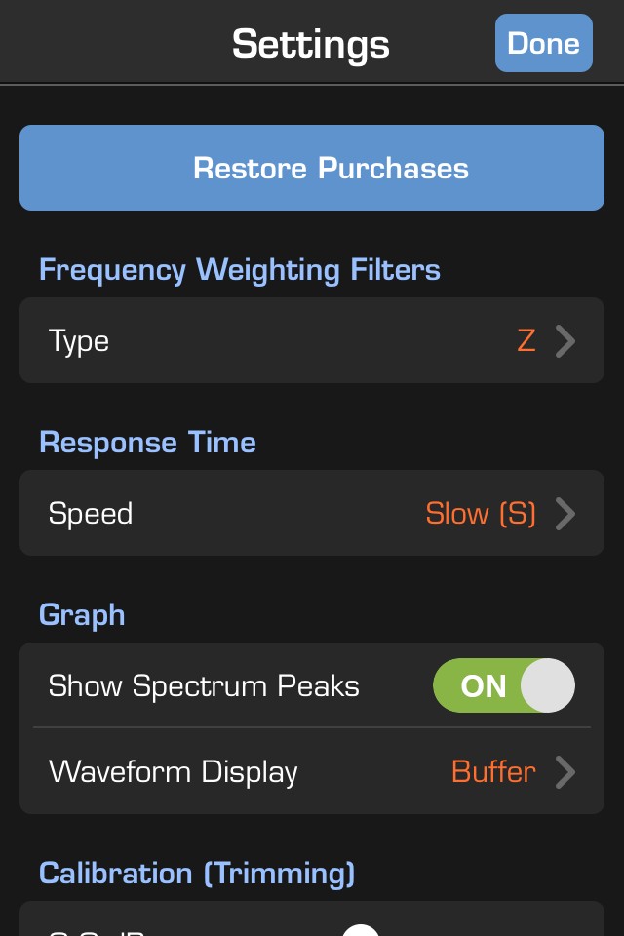Toggle the Show Spectrum Peaks switch off

(x=504, y=685)
